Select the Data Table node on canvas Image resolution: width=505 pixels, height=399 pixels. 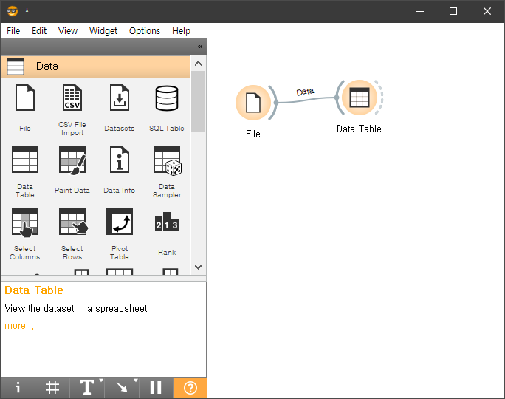pyautogui.click(x=360, y=98)
